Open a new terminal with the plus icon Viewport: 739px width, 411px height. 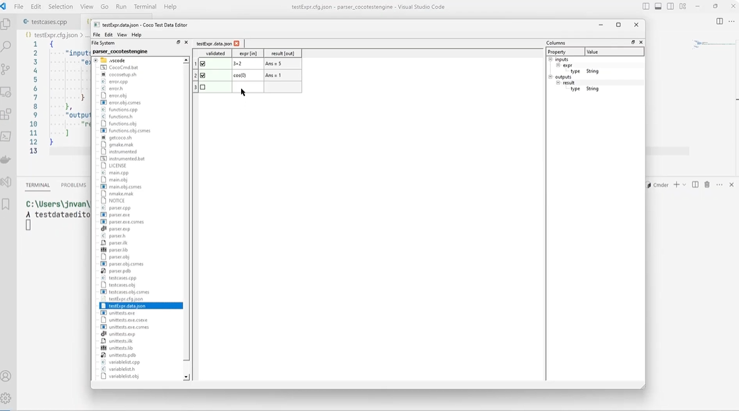pyautogui.click(x=676, y=185)
